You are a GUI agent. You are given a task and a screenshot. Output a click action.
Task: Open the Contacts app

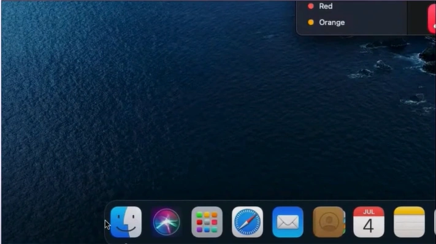[x=329, y=222]
